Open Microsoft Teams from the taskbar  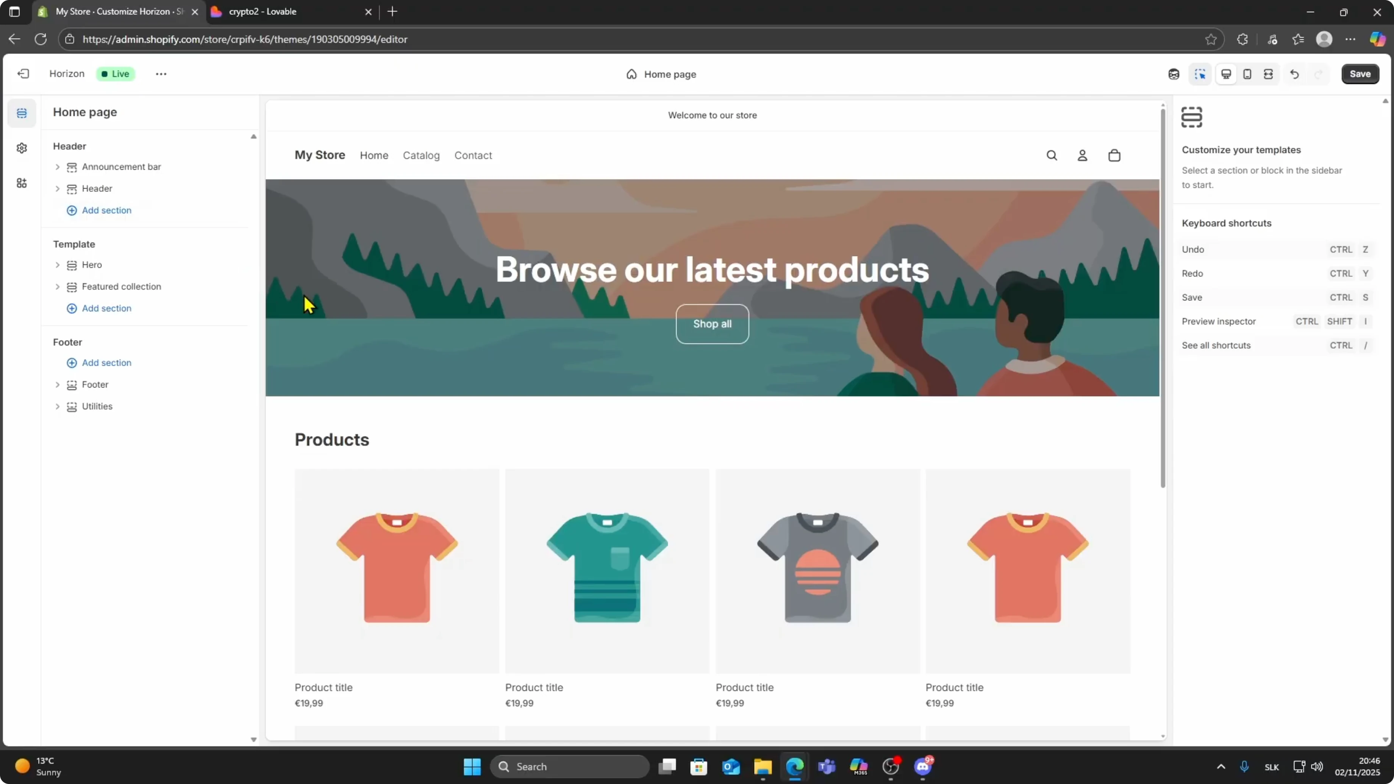tap(827, 766)
